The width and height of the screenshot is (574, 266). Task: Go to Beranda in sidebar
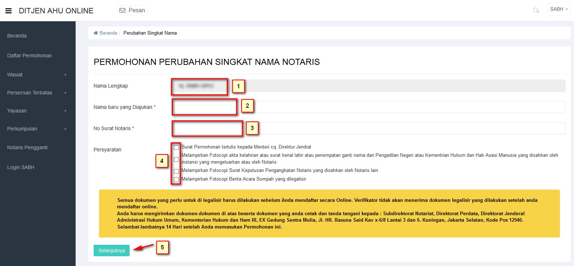click(x=17, y=36)
